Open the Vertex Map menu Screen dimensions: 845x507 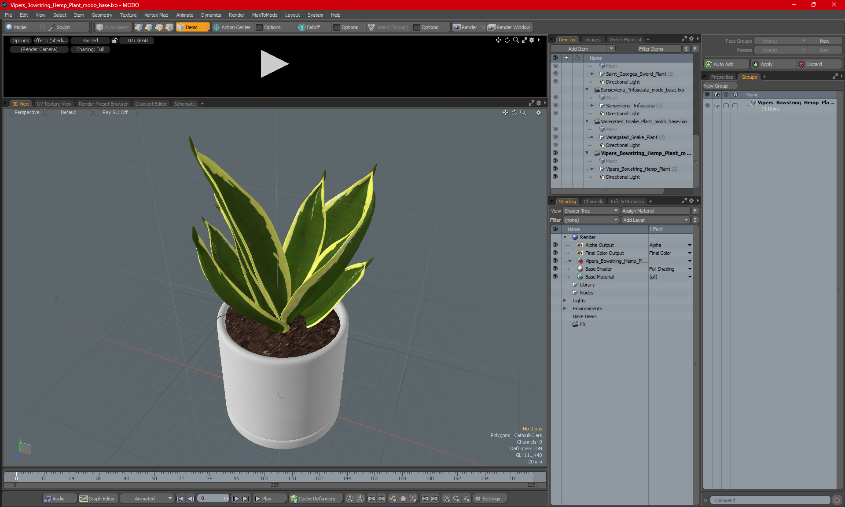pyautogui.click(x=156, y=15)
